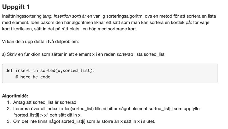The width and height of the screenshot is (228, 129).
Task: Click the bold "Algoritmidé:" heading
Action: [15, 96]
